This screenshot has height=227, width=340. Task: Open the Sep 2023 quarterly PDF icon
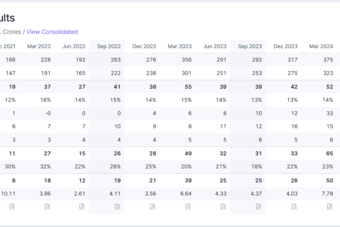point(258,207)
